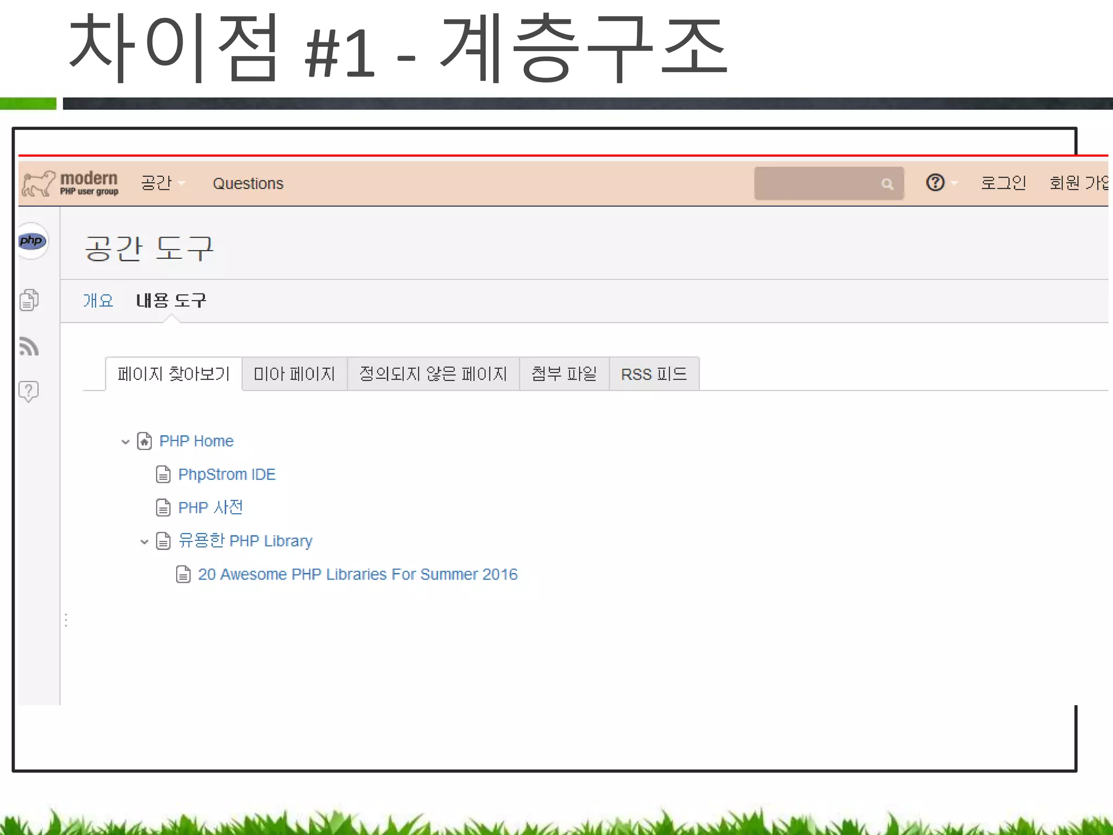Click the home page icon beside PHP Home

[x=144, y=441]
